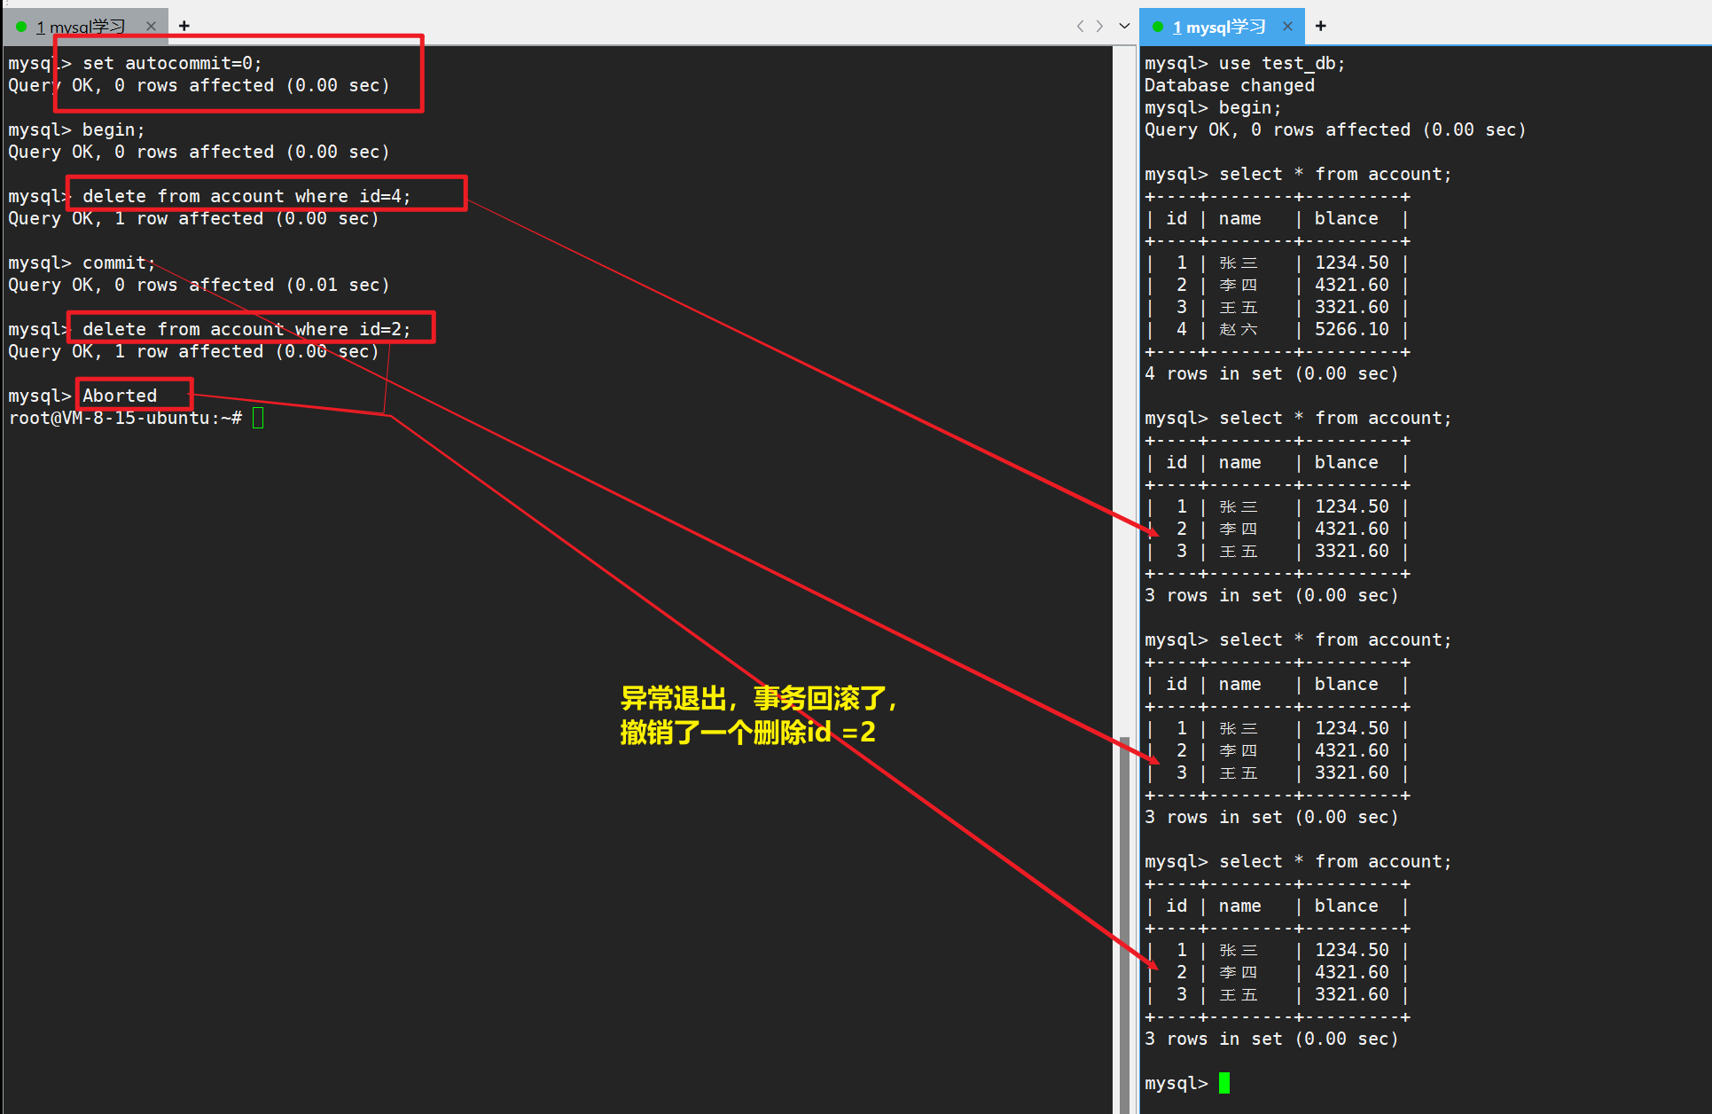Add new tab in left pane
The width and height of the screenshot is (1712, 1114).
click(184, 27)
